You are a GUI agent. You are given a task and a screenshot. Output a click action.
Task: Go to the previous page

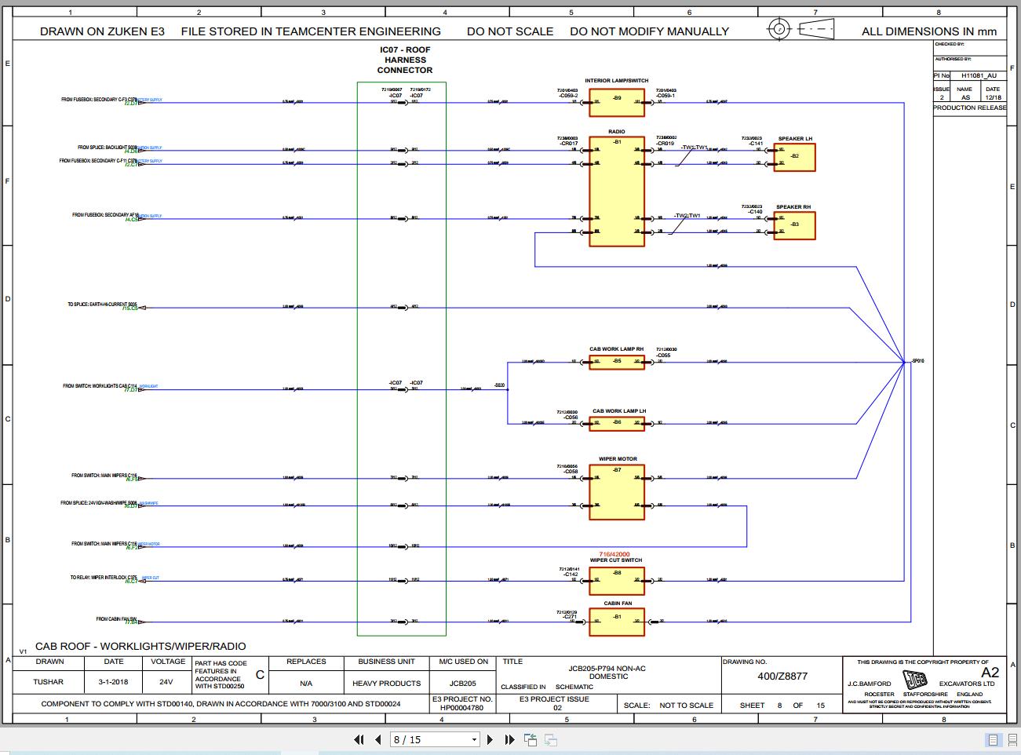coord(378,739)
